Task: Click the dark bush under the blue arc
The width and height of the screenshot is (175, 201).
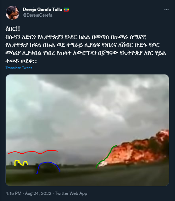Action: 49,168
